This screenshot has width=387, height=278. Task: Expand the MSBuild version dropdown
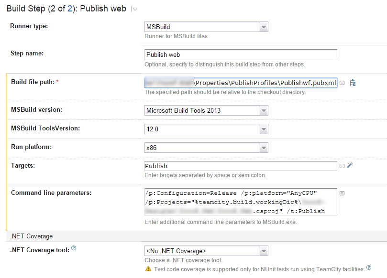264,110
